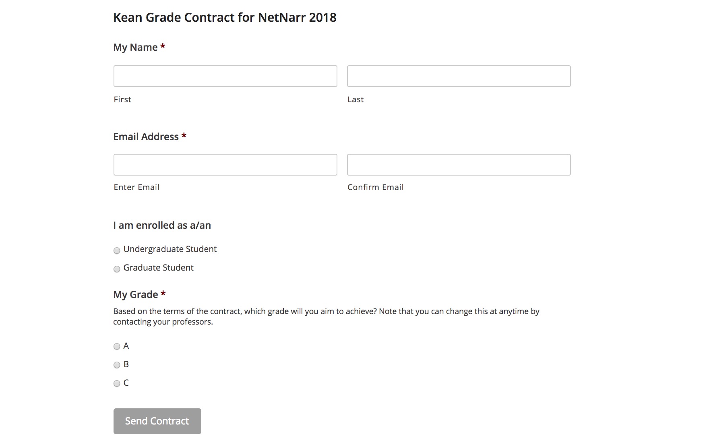Click the Enter Email label
711x447 pixels.
click(136, 187)
